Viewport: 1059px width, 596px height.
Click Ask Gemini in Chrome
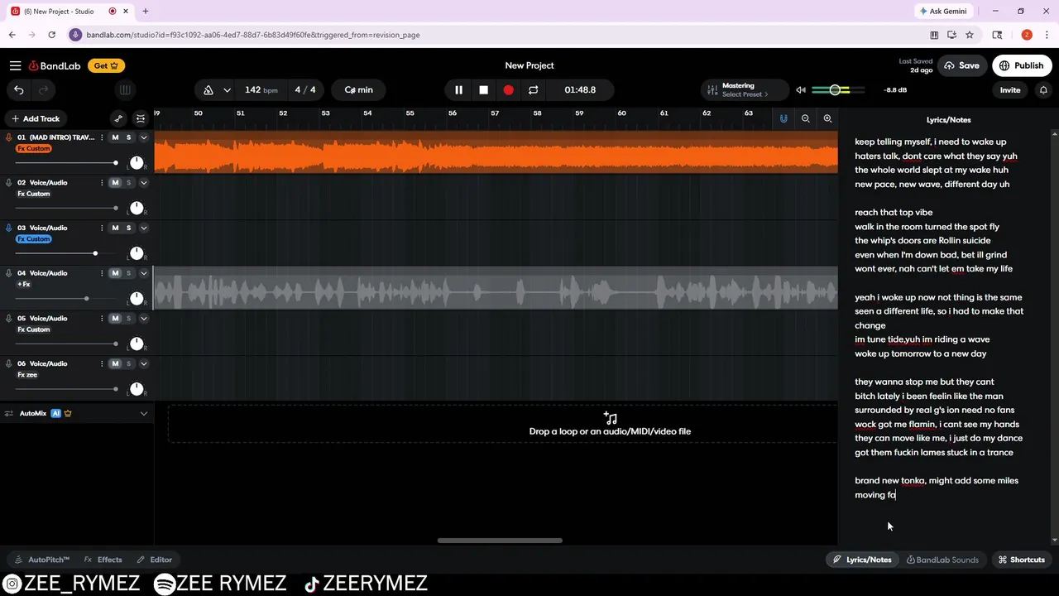[943, 11]
